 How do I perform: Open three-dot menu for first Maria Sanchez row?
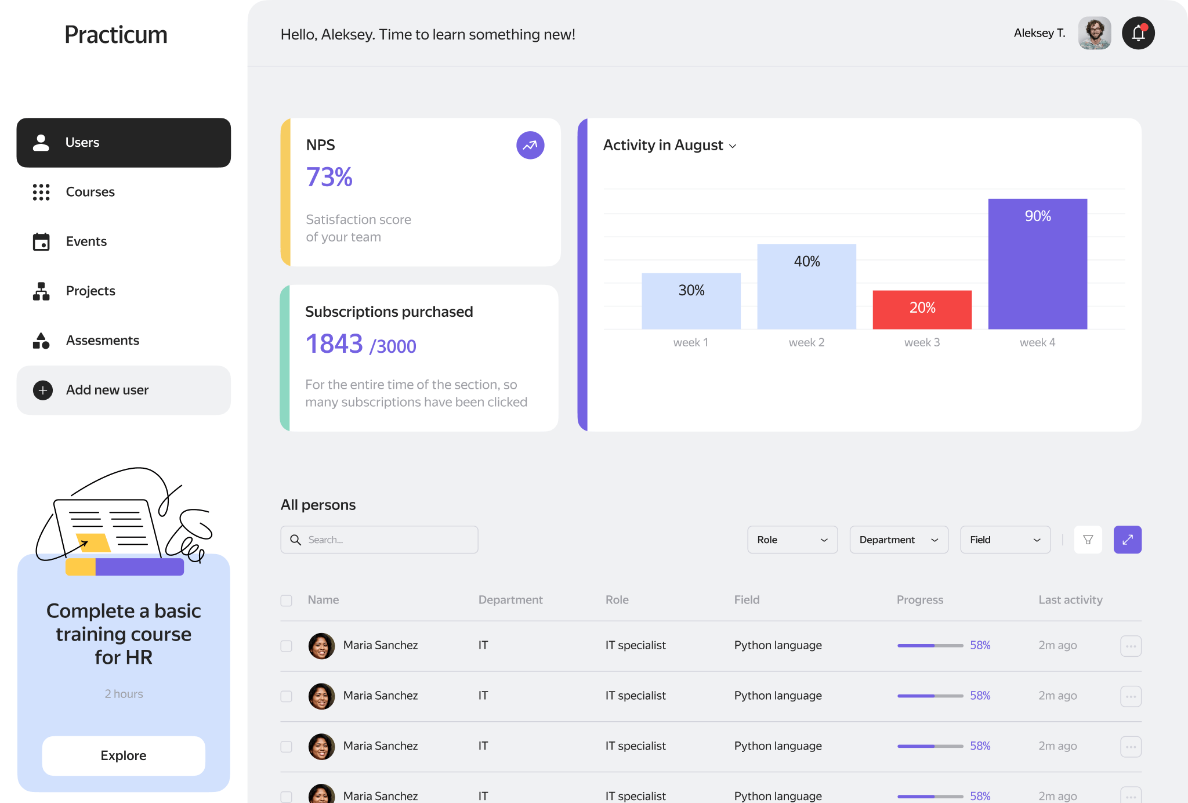pos(1131,646)
